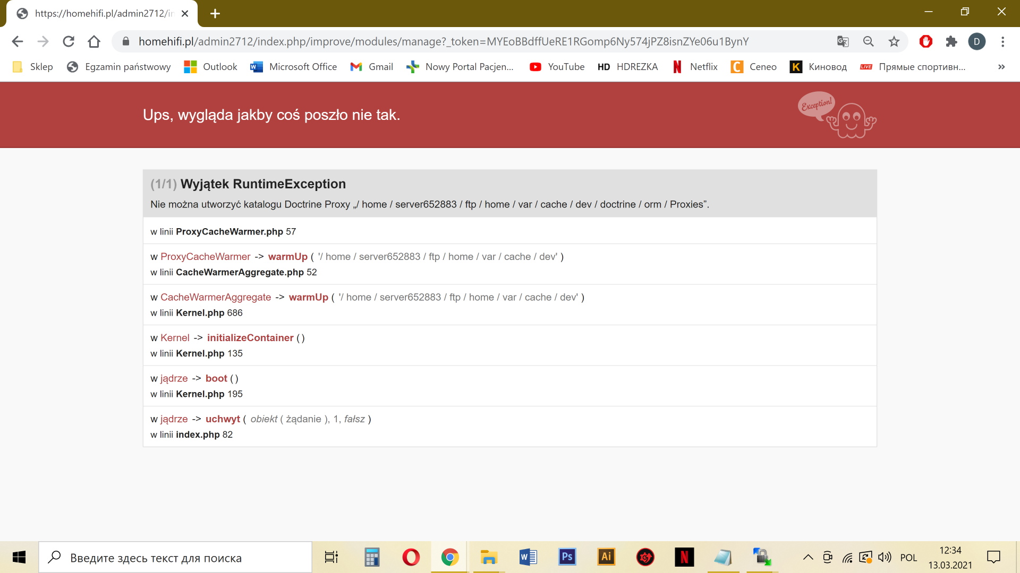Reload the current page
The image size is (1020, 573).
tap(69, 41)
